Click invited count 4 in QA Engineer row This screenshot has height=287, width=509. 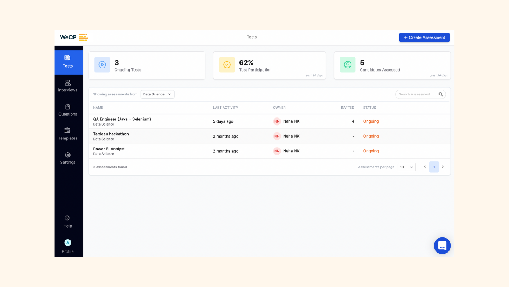353,121
